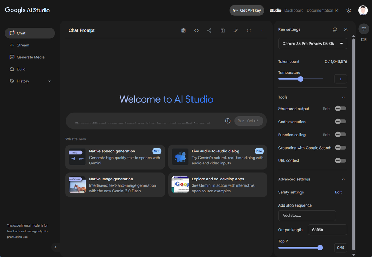Open the Documentation link
The width and height of the screenshot is (372, 257).
pos(323,11)
